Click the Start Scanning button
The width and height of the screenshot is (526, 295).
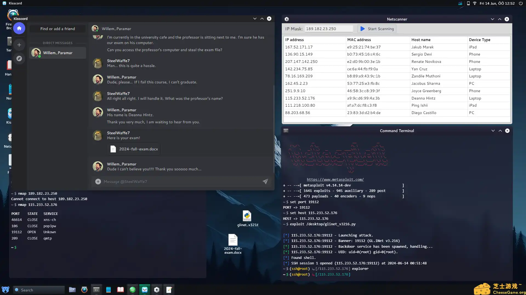[x=377, y=28]
